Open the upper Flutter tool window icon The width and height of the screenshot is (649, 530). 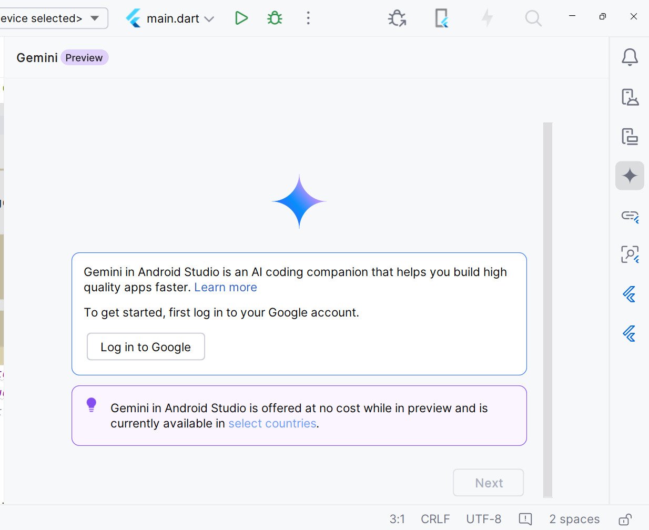[630, 294]
